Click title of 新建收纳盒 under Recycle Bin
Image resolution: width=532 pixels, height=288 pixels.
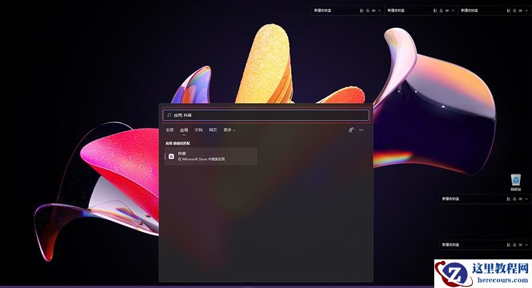click(x=450, y=199)
